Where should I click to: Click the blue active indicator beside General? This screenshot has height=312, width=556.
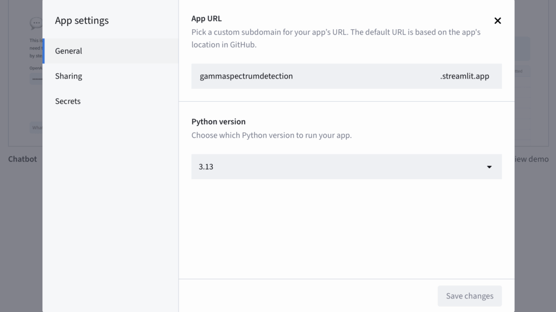pos(43,51)
